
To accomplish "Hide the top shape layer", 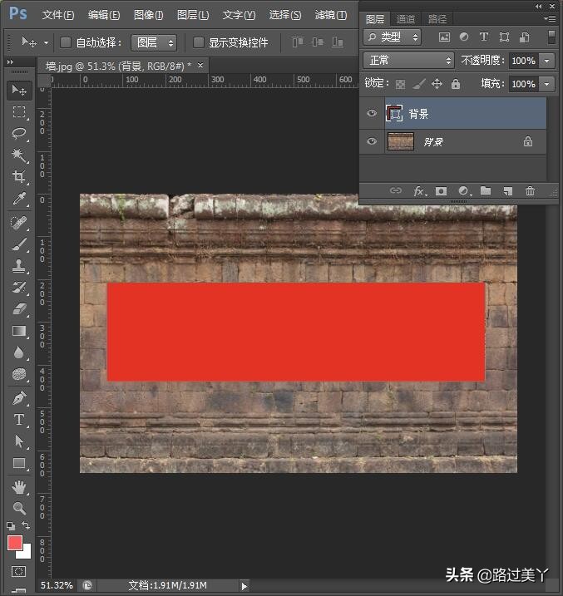I will (x=372, y=113).
